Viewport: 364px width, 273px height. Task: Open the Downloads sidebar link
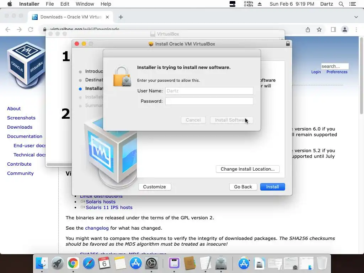(x=20, y=127)
